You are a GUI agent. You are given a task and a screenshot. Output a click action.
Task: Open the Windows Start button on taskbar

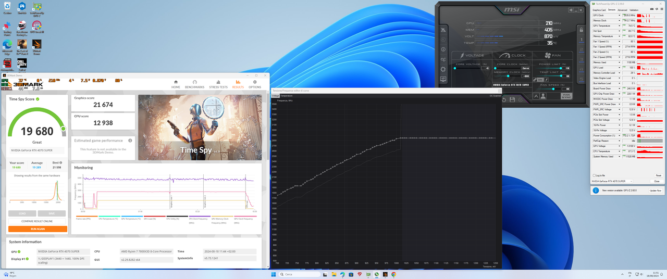274,274
